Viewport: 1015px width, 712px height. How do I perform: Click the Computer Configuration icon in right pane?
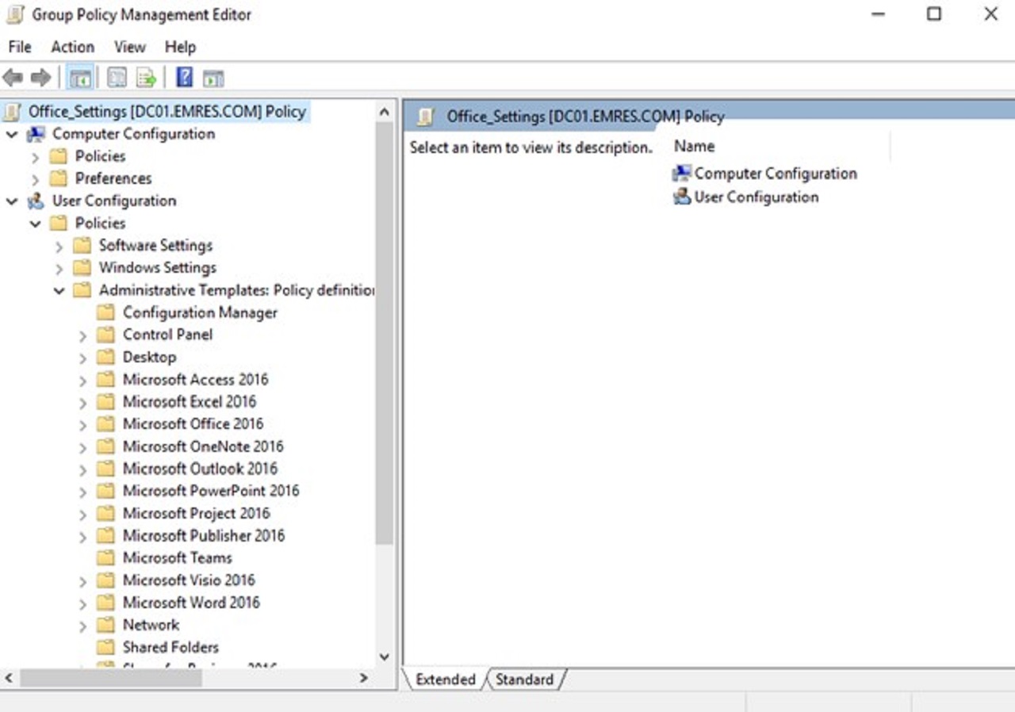tap(682, 174)
